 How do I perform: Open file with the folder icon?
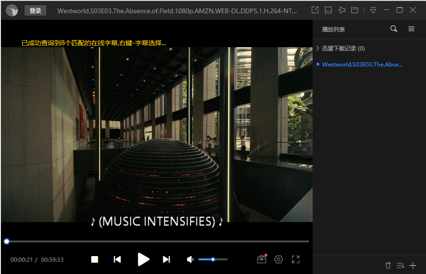coord(355,10)
